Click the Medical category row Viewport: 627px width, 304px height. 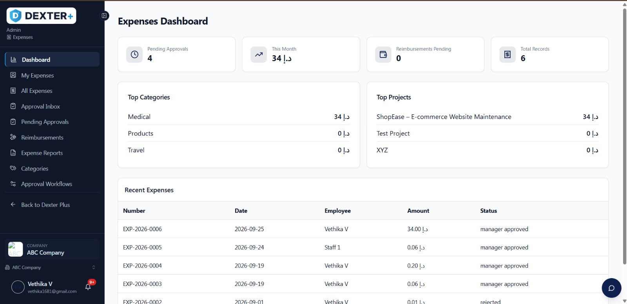239,117
